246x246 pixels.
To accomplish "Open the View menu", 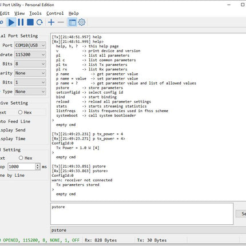I will pos(19,13).
